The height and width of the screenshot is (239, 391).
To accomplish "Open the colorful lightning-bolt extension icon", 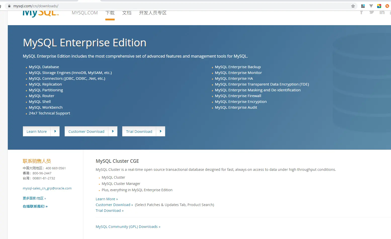I will click(379, 6).
